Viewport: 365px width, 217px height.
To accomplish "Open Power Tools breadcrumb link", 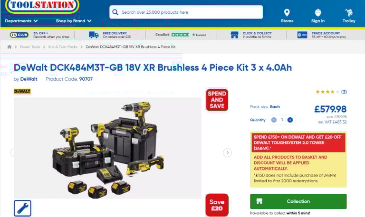I will click(x=30, y=47).
